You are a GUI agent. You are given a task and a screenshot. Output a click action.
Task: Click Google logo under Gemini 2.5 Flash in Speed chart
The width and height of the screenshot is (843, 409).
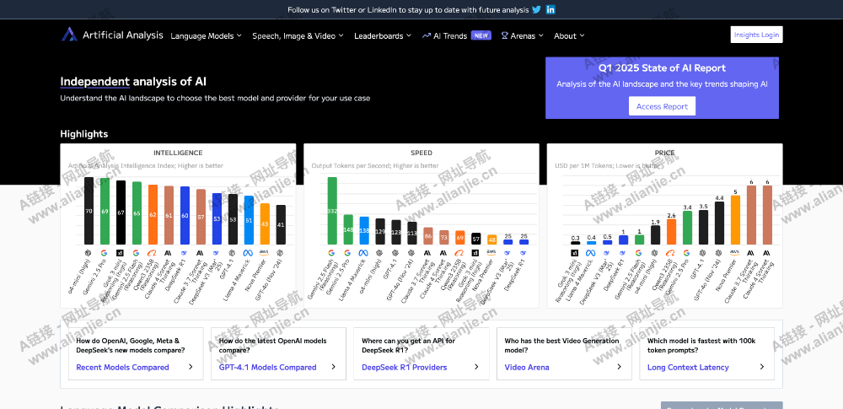331,252
